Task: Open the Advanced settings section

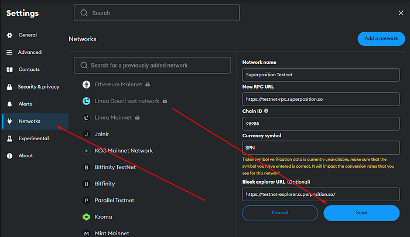Action: coord(34,52)
